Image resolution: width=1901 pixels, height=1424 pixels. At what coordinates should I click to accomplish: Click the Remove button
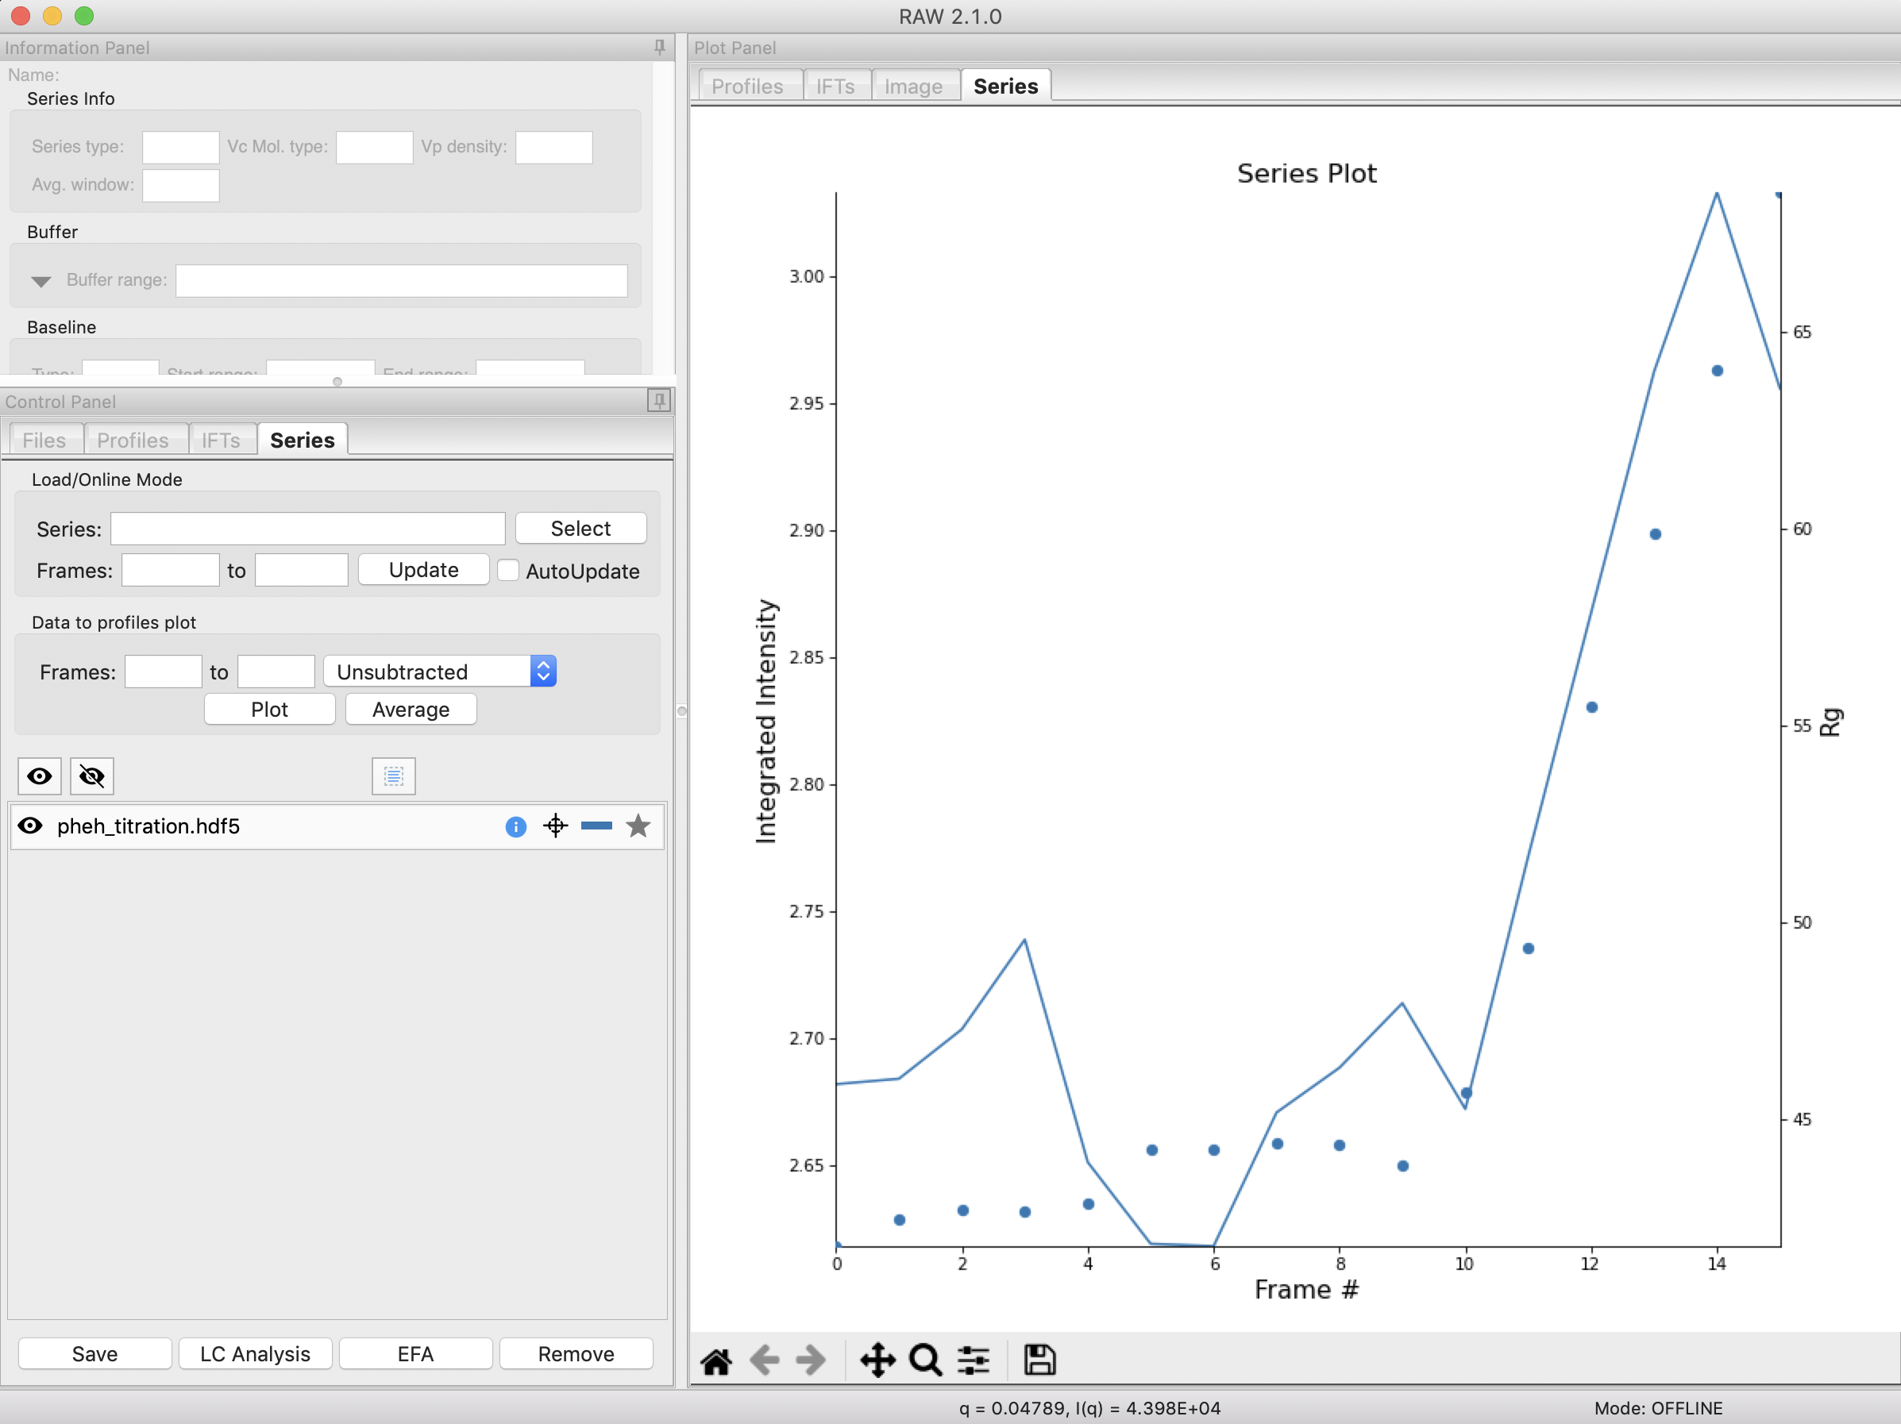[576, 1353]
